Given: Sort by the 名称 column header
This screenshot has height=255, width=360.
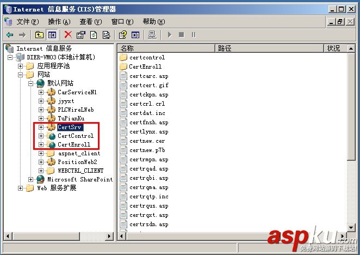Looking at the screenshot, I should point(166,48).
